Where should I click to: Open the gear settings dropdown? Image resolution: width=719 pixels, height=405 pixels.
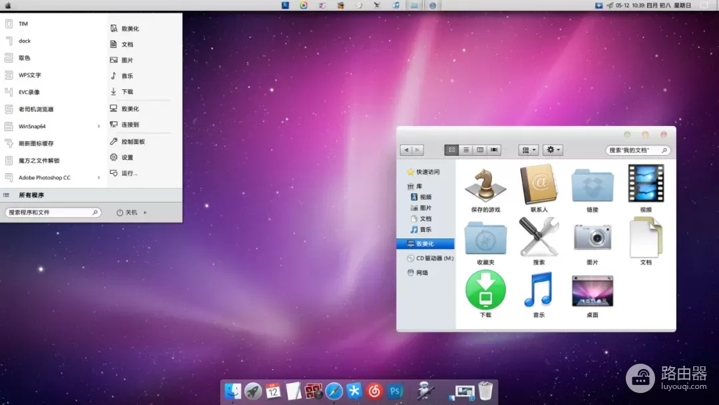(x=553, y=150)
